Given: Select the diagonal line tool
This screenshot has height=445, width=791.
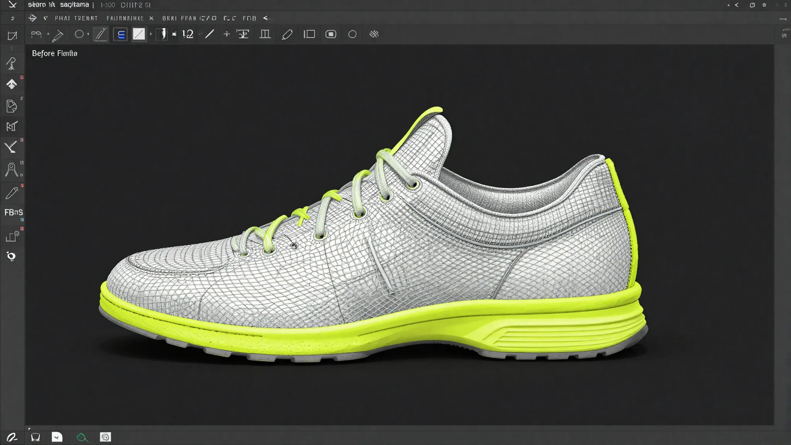Looking at the screenshot, I should pyautogui.click(x=209, y=34).
